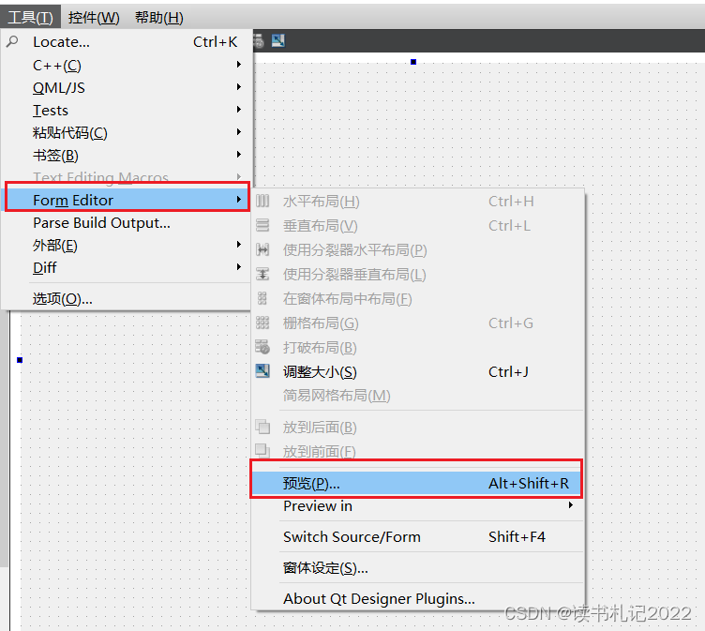This screenshot has height=631, width=705.
Task: Click the send to back icon 放到后面(B)
Action: tap(262, 427)
